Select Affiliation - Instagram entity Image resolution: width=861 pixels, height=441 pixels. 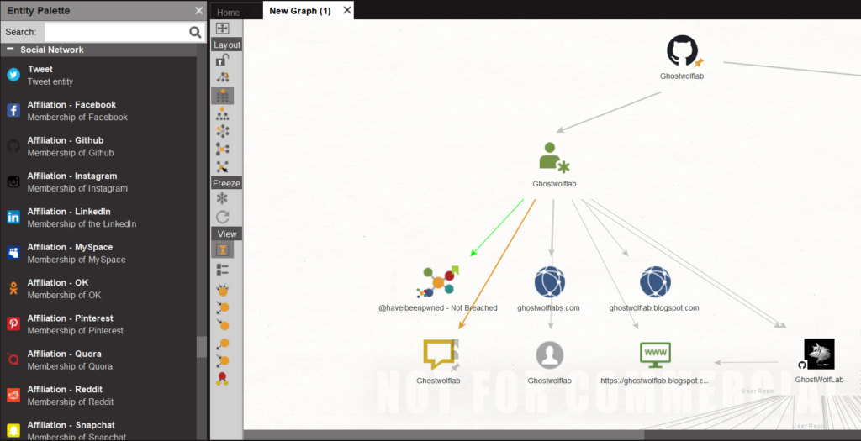pos(99,182)
